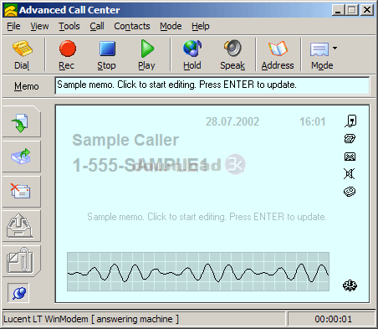Expand the Mode dropdown arrow

[335, 48]
